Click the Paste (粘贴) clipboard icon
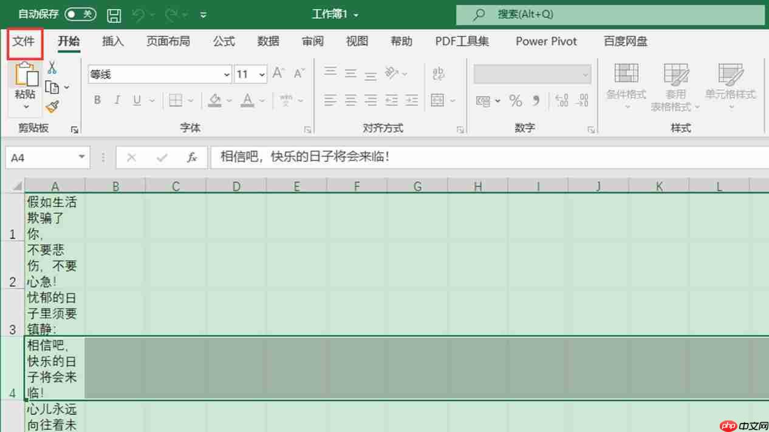Viewport: 769px width, 432px height. (26, 73)
